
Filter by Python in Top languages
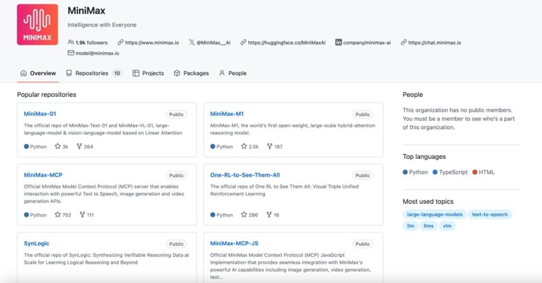[415, 172]
